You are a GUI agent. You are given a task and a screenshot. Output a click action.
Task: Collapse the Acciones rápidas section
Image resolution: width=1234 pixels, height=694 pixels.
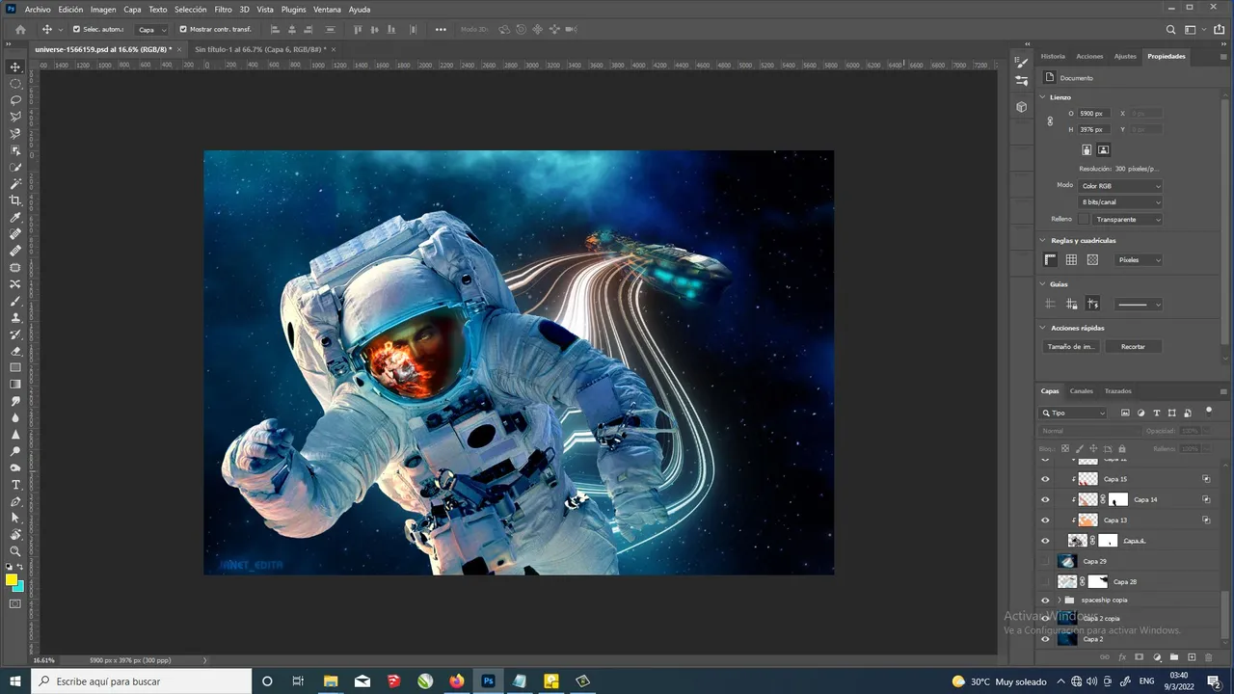pyautogui.click(x=1043, y=328)
